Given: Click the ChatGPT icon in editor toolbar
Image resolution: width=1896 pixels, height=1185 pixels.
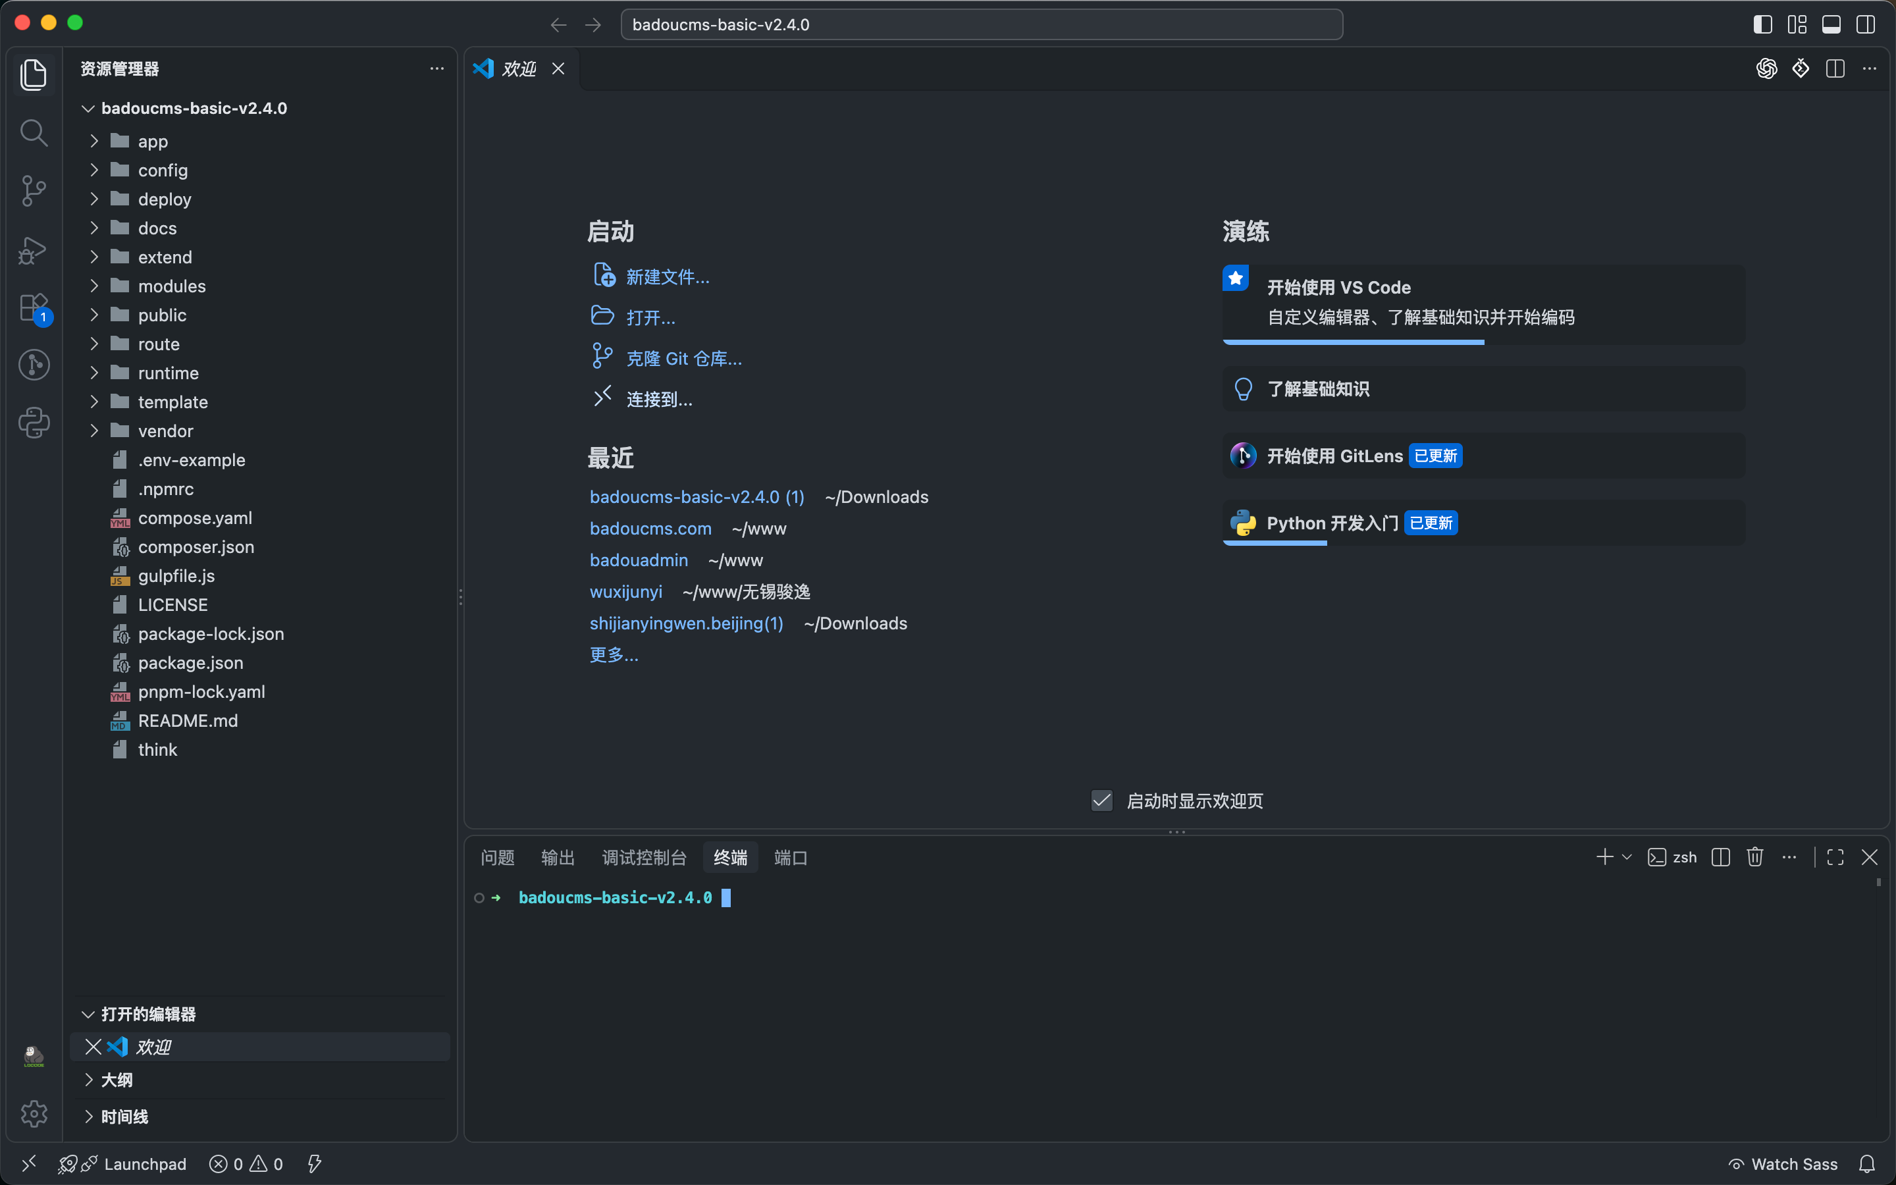Looking at the screenshot, I should click(x=1767, y=69).
